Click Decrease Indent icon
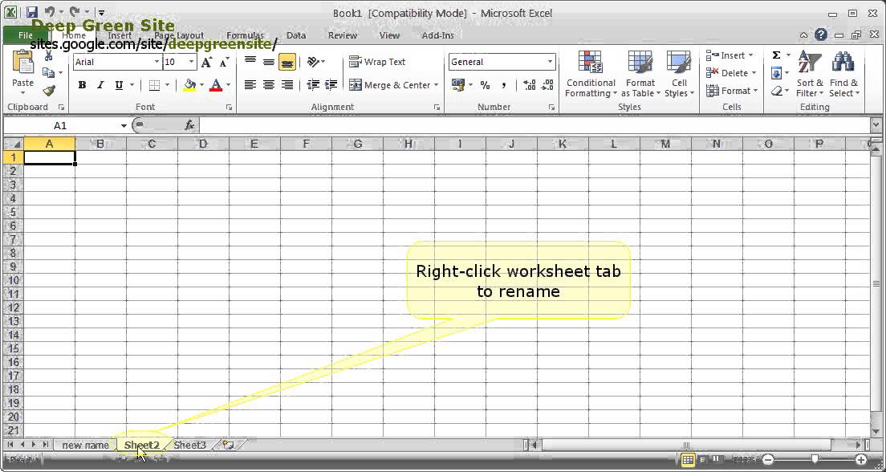 point(312,85)
